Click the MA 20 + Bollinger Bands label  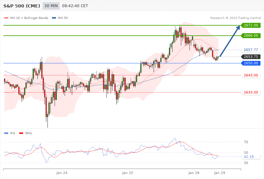click(29, 18)
